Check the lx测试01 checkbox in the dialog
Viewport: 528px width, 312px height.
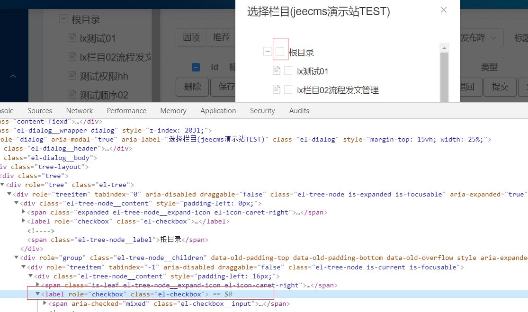(288, 71)
